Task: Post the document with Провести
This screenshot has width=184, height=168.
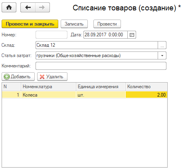Action: pos(107,24)
